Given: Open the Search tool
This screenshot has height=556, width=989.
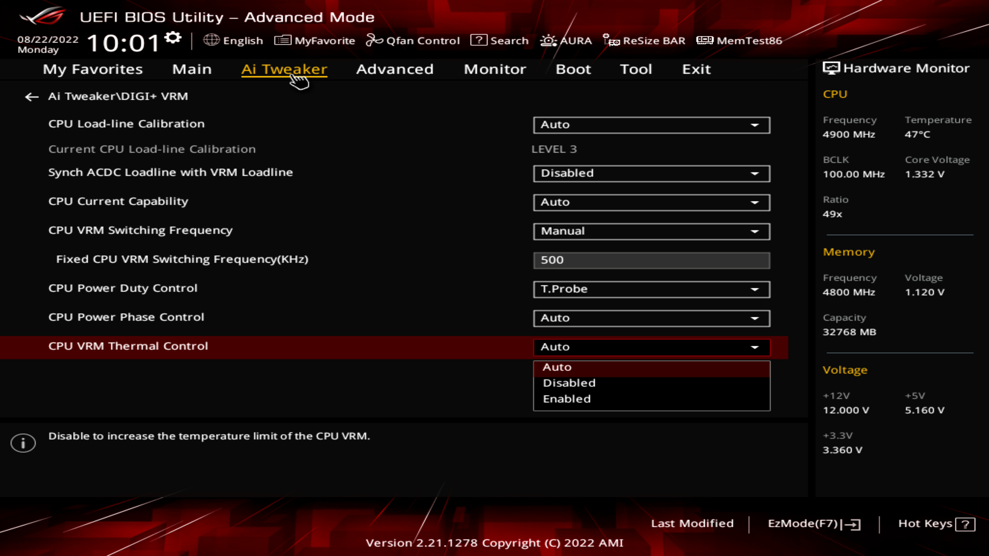Looking at the screenshot, I should tap(499, 40).
